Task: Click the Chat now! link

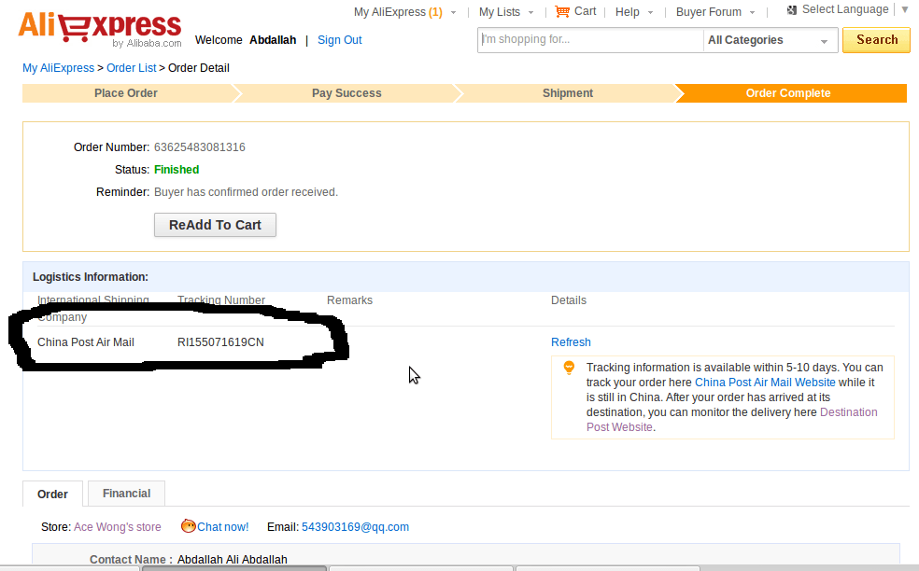Action: 222,527
